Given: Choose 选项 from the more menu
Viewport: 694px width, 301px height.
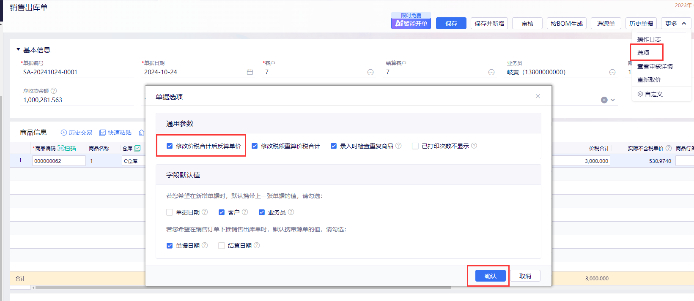Looking at the screenshot, I should 643,53.
